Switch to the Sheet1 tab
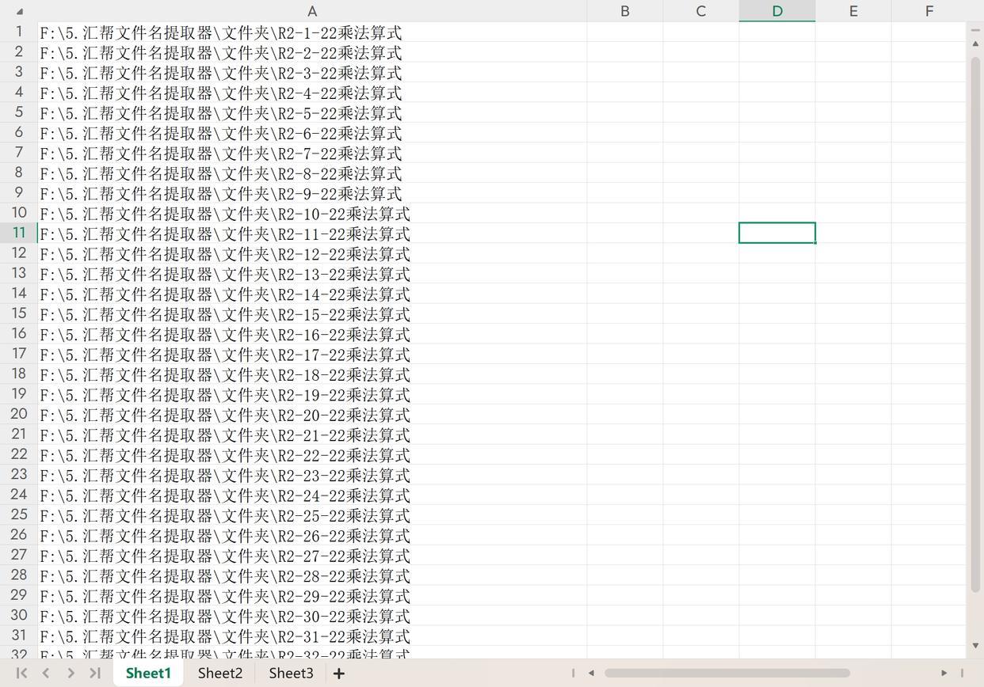The image size is (984, 687). click(x=148, y=673)
